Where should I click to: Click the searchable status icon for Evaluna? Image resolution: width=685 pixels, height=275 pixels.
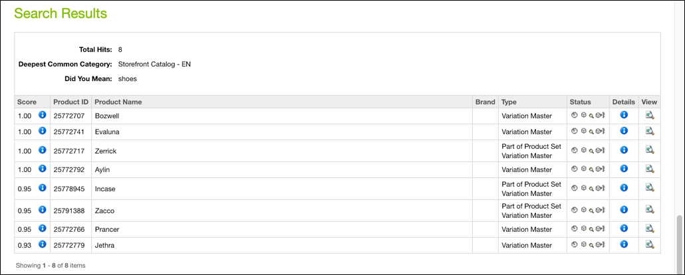[x=591, y=132]
